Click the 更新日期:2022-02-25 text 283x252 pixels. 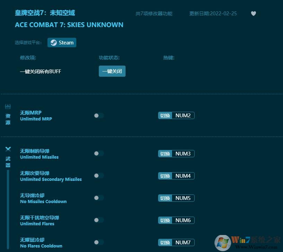click(x=213, y=14)
